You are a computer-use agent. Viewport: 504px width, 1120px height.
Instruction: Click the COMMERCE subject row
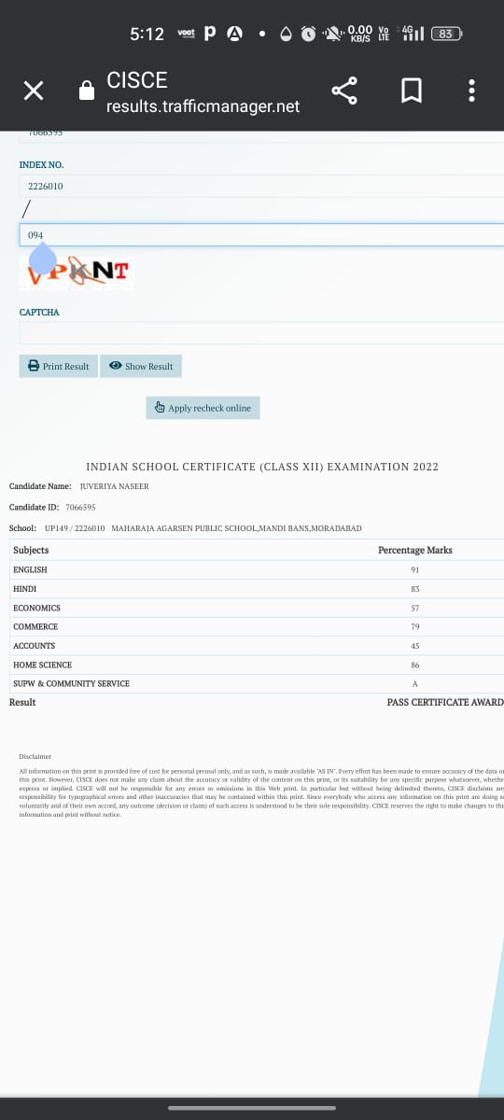click(x=257, y=627)
